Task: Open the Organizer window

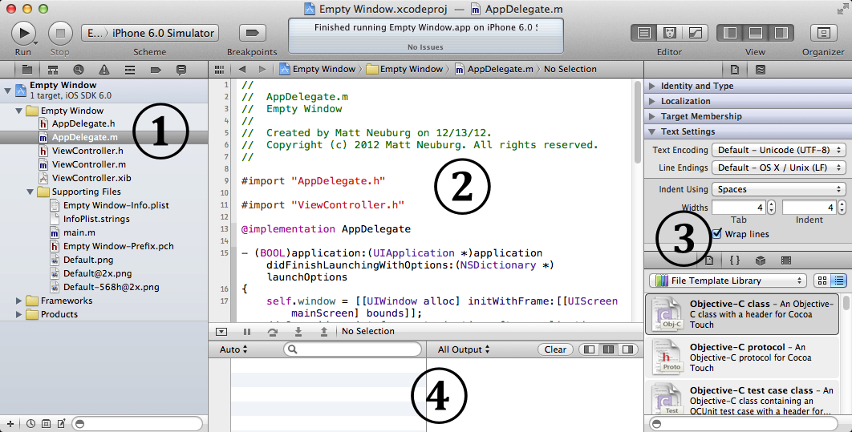Action: [823, 33]
